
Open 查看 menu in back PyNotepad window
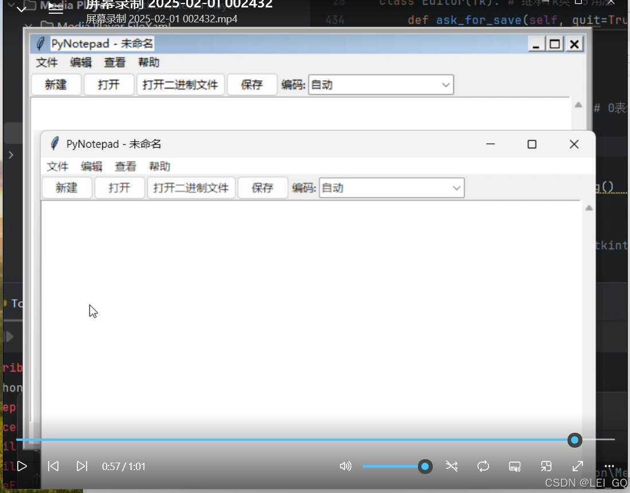point(115,62)
